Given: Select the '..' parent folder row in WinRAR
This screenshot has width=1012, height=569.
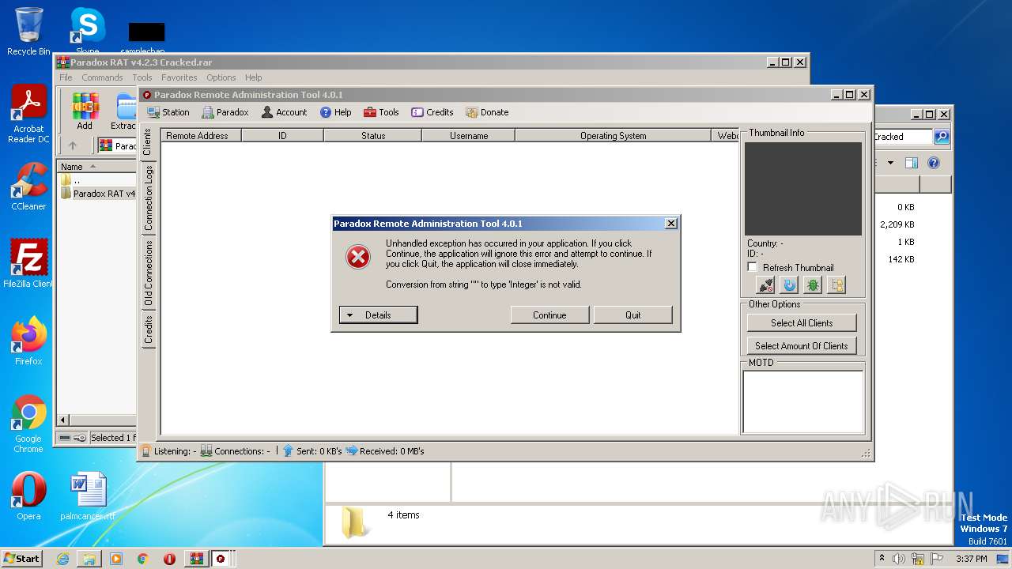Looking at the screenshot, I should click(97, 180).
